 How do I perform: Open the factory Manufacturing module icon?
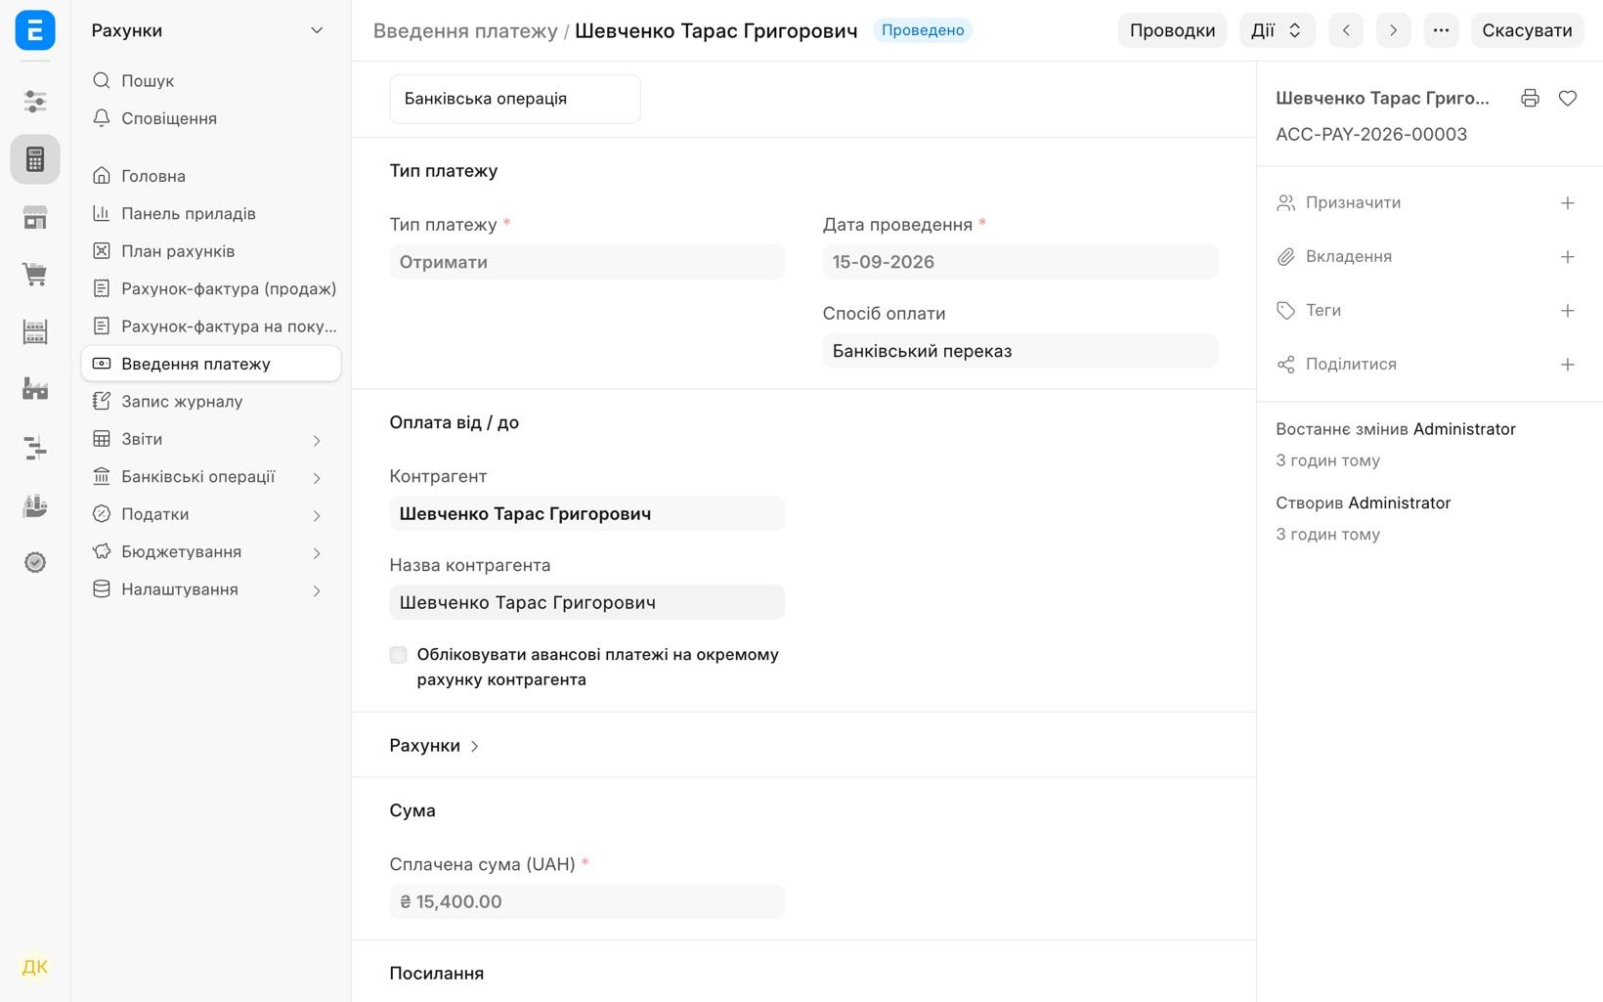click(x=35, y=390)
